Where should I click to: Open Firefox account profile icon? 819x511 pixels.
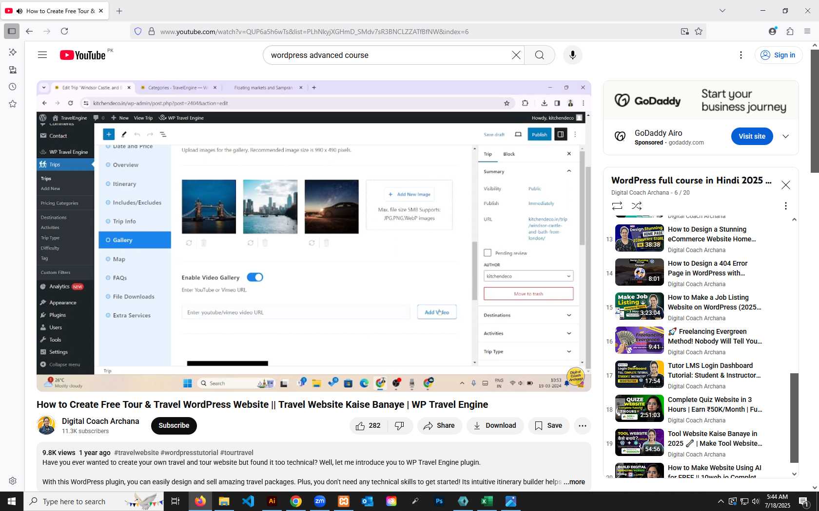pos(773,31)
